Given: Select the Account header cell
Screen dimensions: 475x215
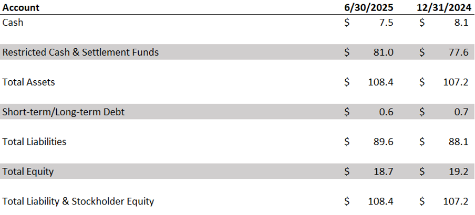Looking at the screenshot, I should coord(21,7).
